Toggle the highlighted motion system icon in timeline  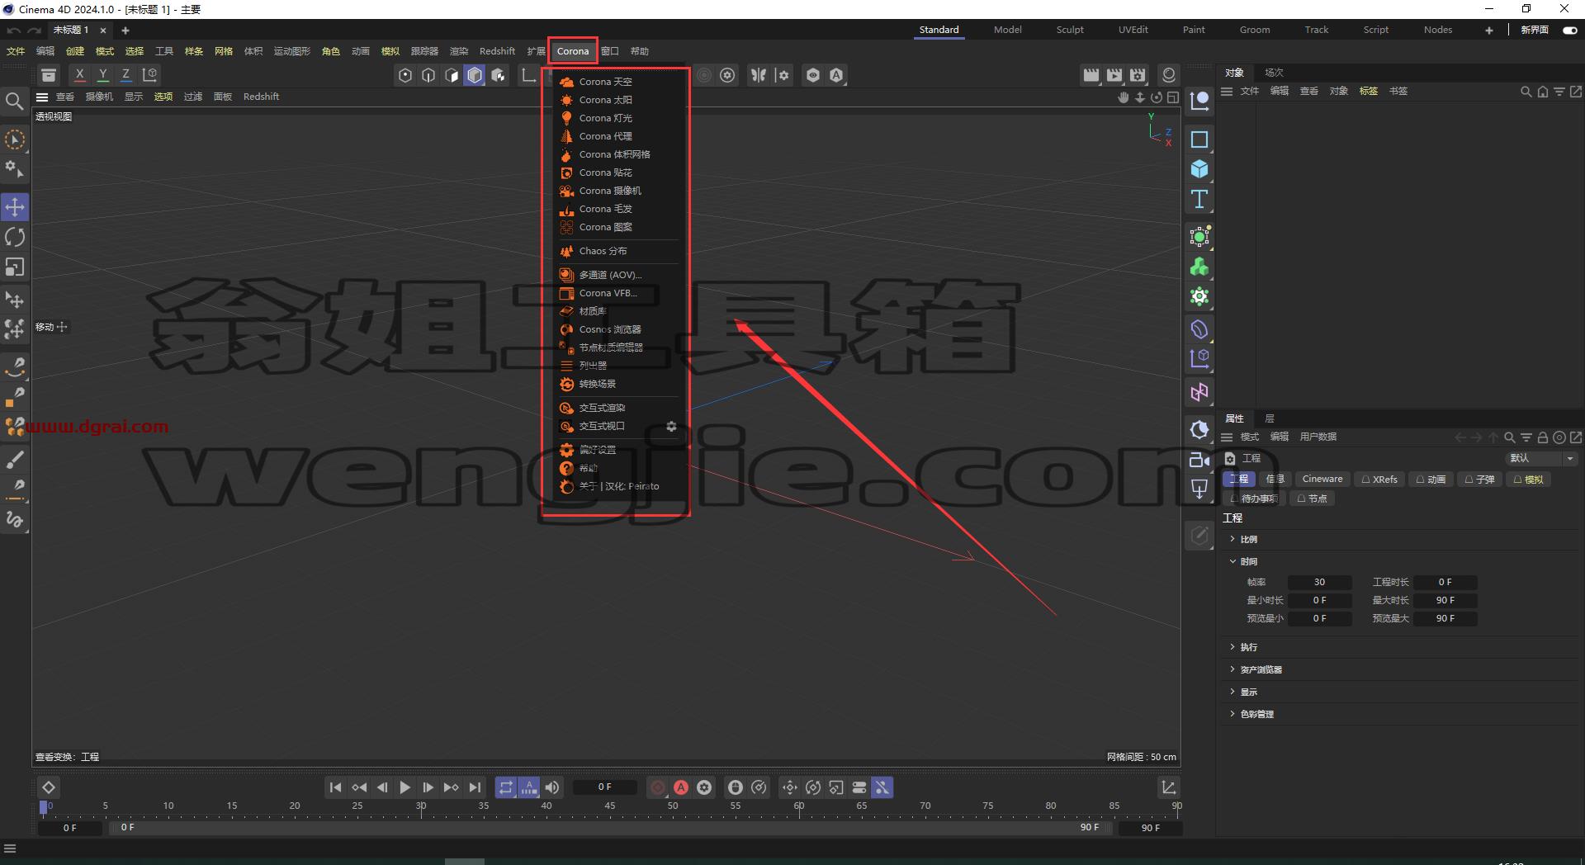pyautogui.click(x=882, y=787)
